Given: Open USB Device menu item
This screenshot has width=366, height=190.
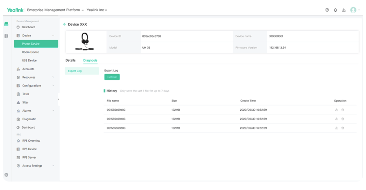Looking at the screenshot, I should click(29, 61).
